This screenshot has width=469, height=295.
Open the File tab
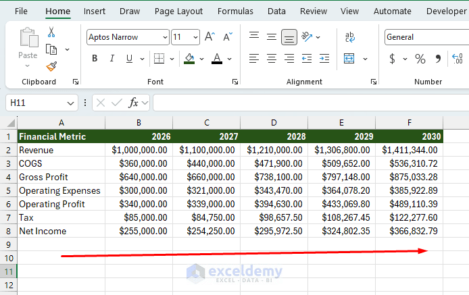click(21, 11)
